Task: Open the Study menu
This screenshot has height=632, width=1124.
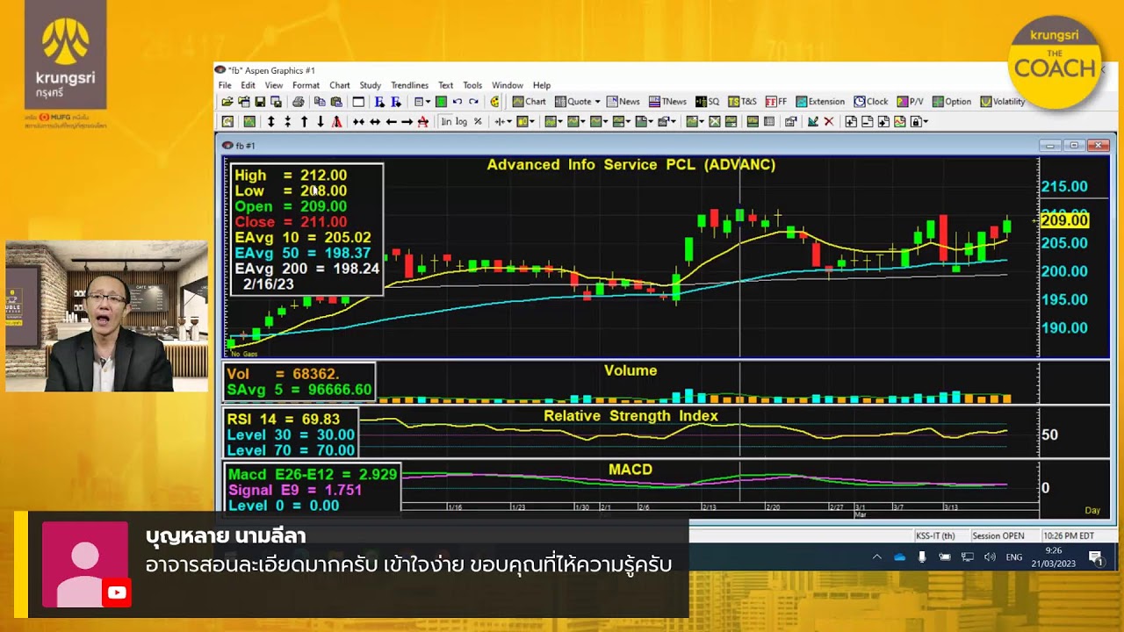Action: [x=370, y=85]
